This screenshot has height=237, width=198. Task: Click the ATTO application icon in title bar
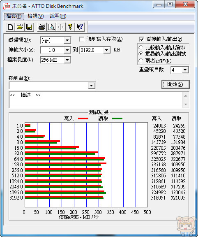tap(7, 6)
